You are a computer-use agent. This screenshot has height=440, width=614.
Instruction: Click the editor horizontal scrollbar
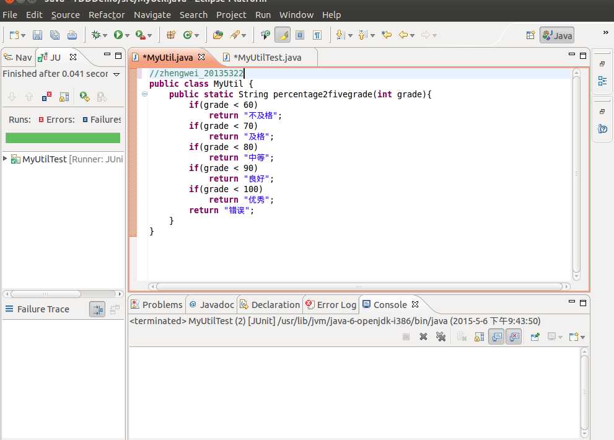(x=359, y=286)
